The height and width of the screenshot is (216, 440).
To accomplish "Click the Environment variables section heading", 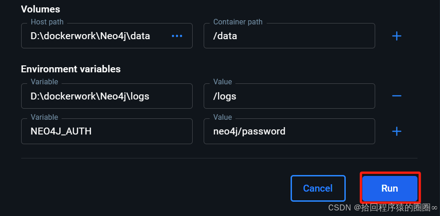I will point(71,69).
